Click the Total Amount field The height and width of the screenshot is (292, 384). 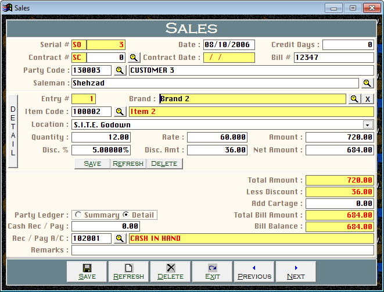coord(340,180)
